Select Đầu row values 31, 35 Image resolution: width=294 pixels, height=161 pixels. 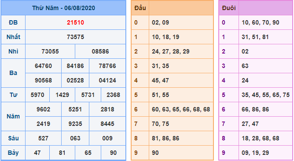point(160,66)
